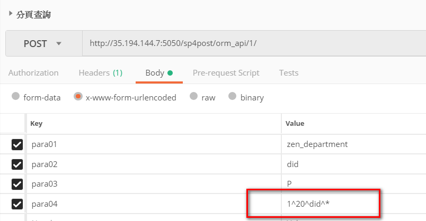Select the form-data radio button
The height and width of the screenshot is (221, 426).
click(15, 97)
